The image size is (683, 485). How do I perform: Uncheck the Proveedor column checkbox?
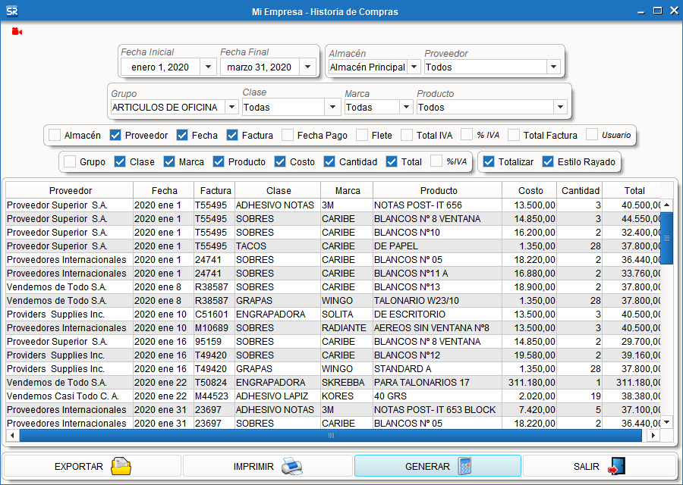(x=115, y=136)
